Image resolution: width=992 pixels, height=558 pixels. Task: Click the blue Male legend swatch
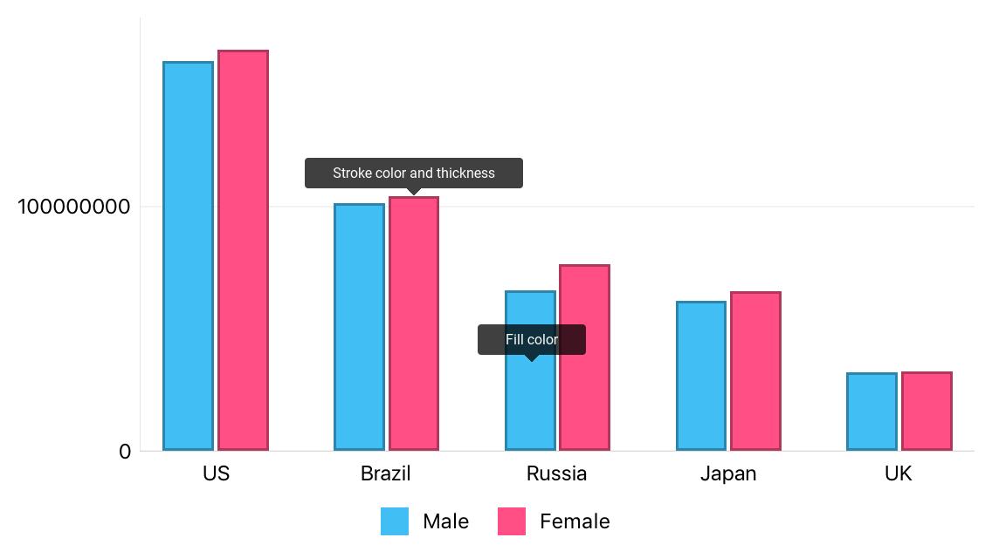[395, 521]
